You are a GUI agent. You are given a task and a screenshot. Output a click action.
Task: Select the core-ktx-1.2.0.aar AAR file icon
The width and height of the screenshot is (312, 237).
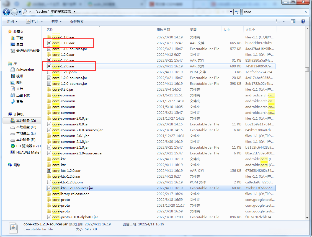coord(49,170)
